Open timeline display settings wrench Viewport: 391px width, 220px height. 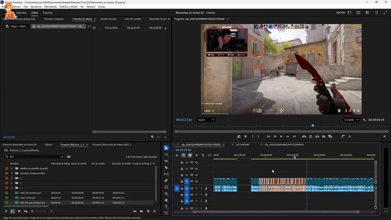203,155
